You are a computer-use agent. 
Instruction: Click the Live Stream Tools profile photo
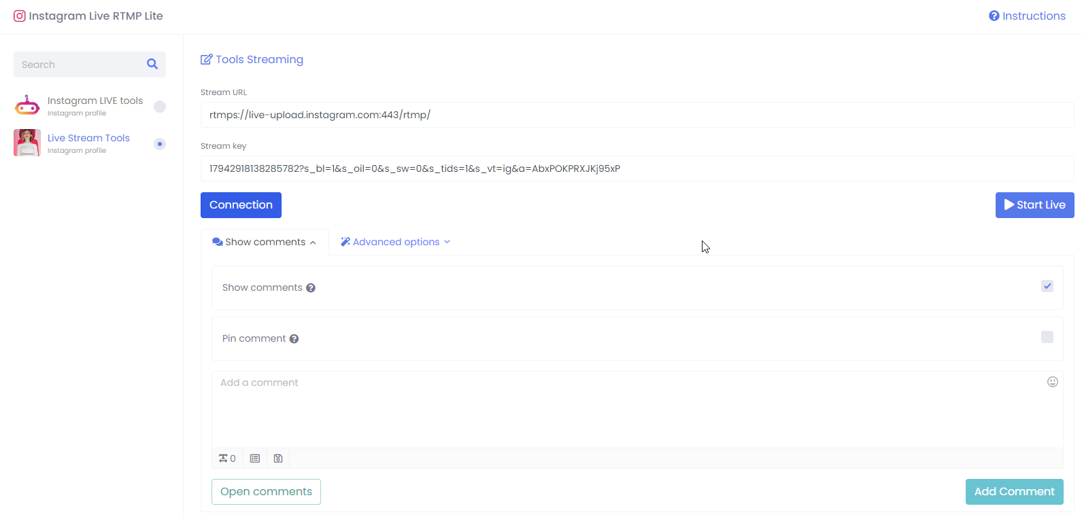click(27, 143)
